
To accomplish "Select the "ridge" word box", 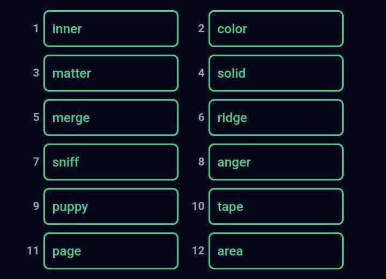I will click(x=276, y=117).
